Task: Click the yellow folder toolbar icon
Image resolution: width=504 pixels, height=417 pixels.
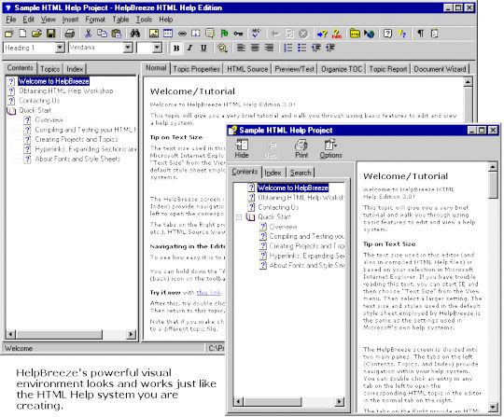Action: coord(355,34)
